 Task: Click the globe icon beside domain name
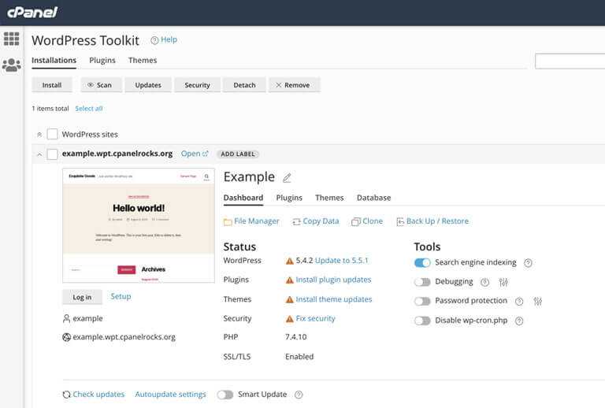(66, 337)
